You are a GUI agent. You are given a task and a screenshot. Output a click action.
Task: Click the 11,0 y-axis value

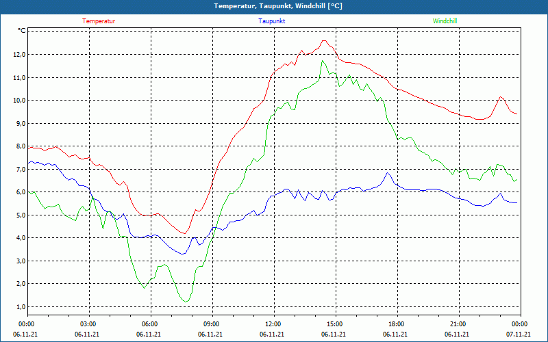(x=20, y=77)
